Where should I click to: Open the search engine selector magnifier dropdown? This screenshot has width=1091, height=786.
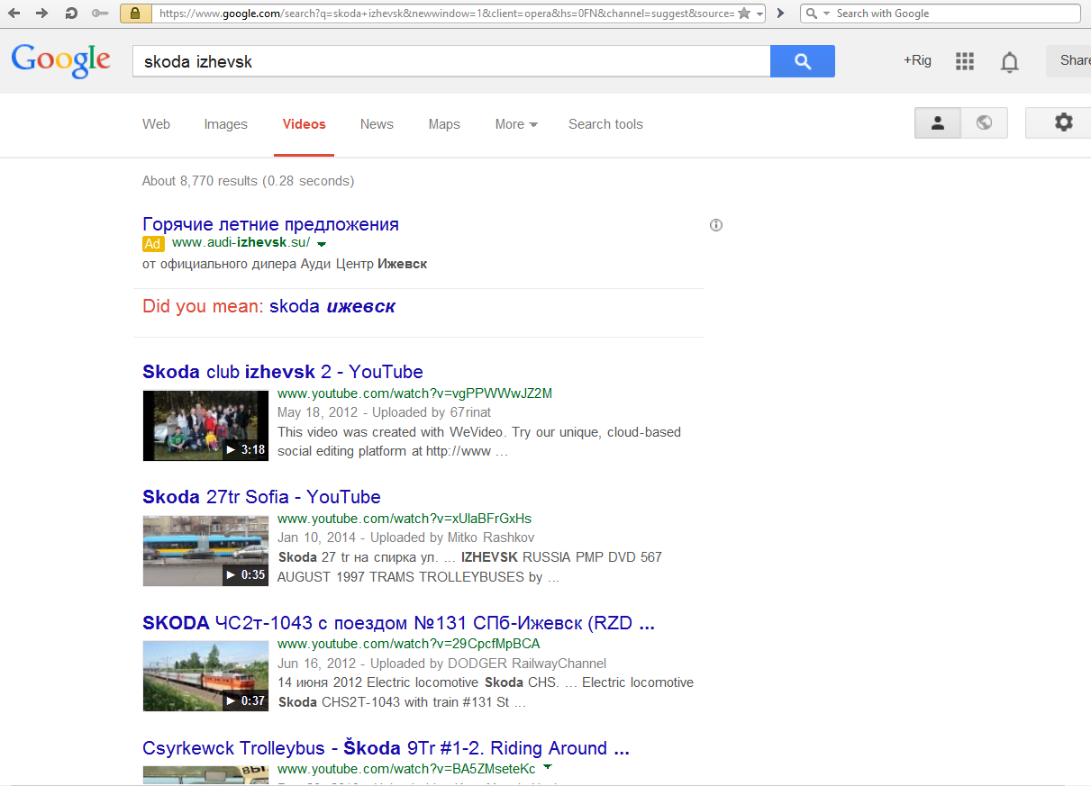point(816,14)
